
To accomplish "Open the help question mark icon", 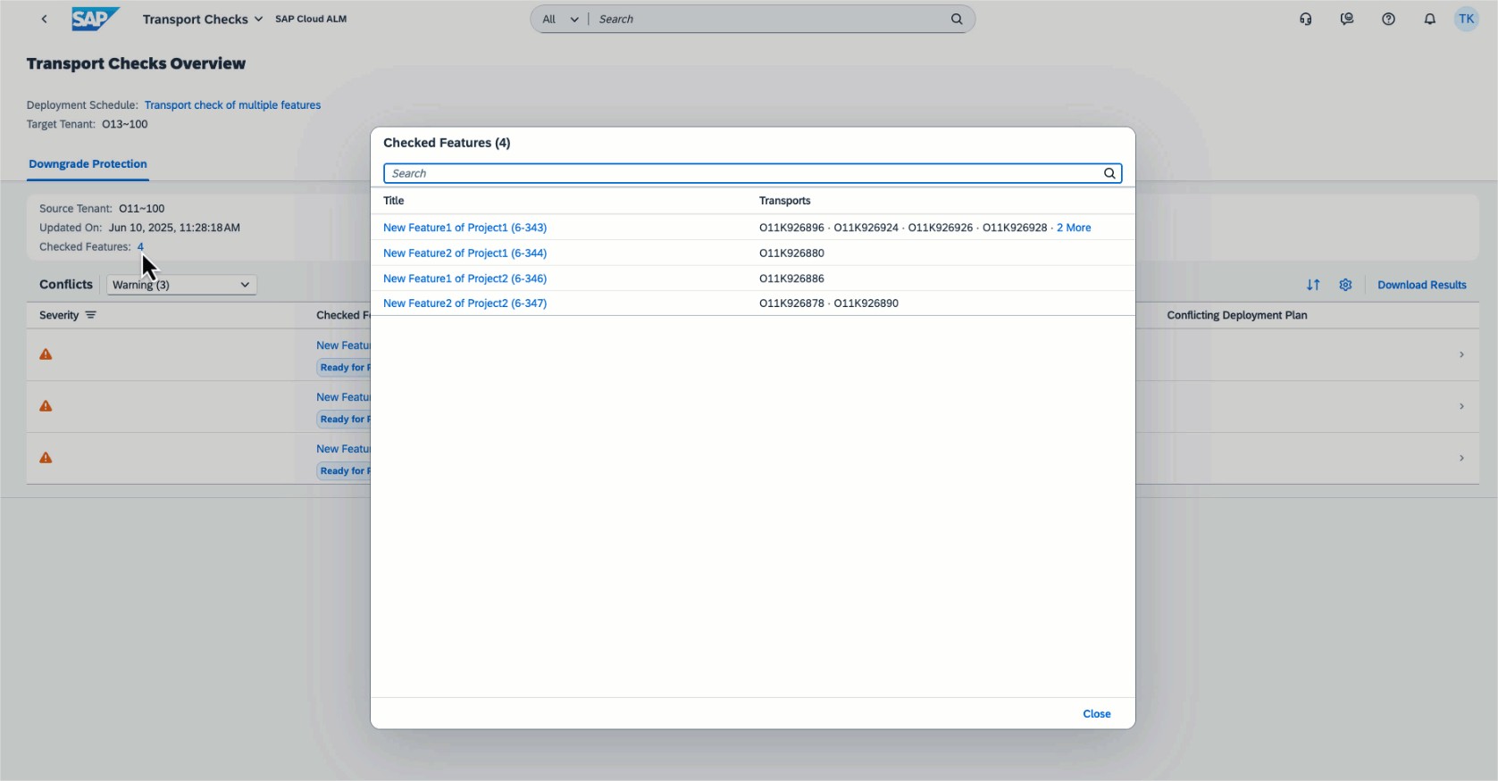I will 1387,19.
